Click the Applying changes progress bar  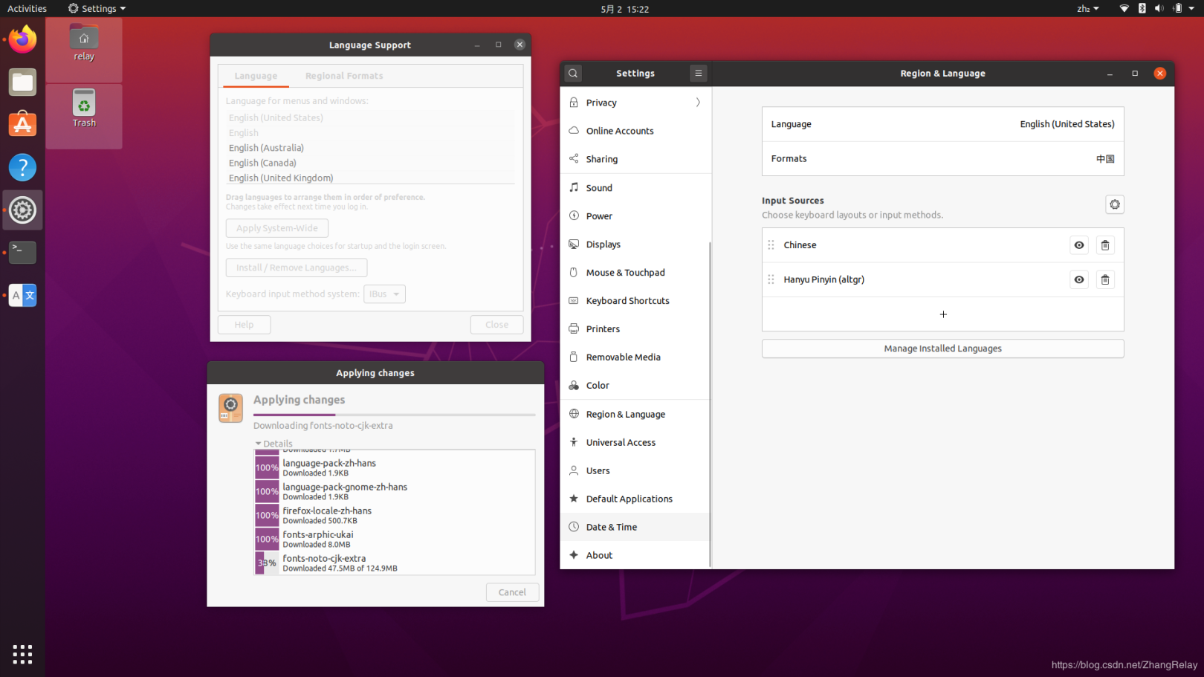pos(394,415)
